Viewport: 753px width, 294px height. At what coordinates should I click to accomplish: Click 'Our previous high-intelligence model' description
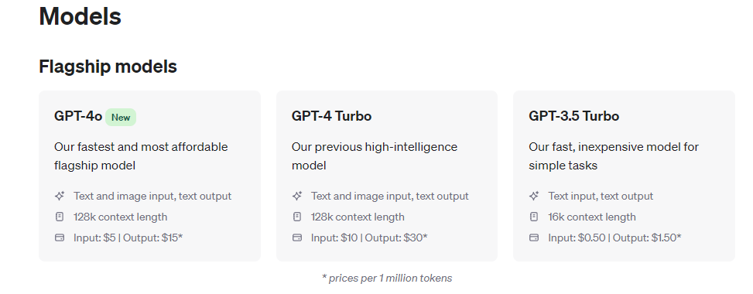[x=375, y=156]
